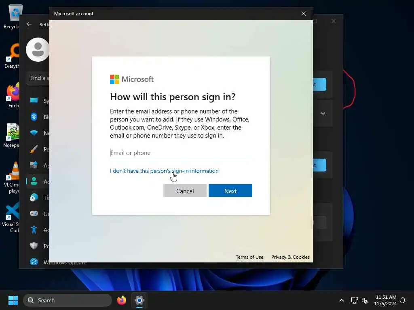The height and width of the screenshot is (310, 414).
Task: Click the Email or phone input field
Action: 181,153
